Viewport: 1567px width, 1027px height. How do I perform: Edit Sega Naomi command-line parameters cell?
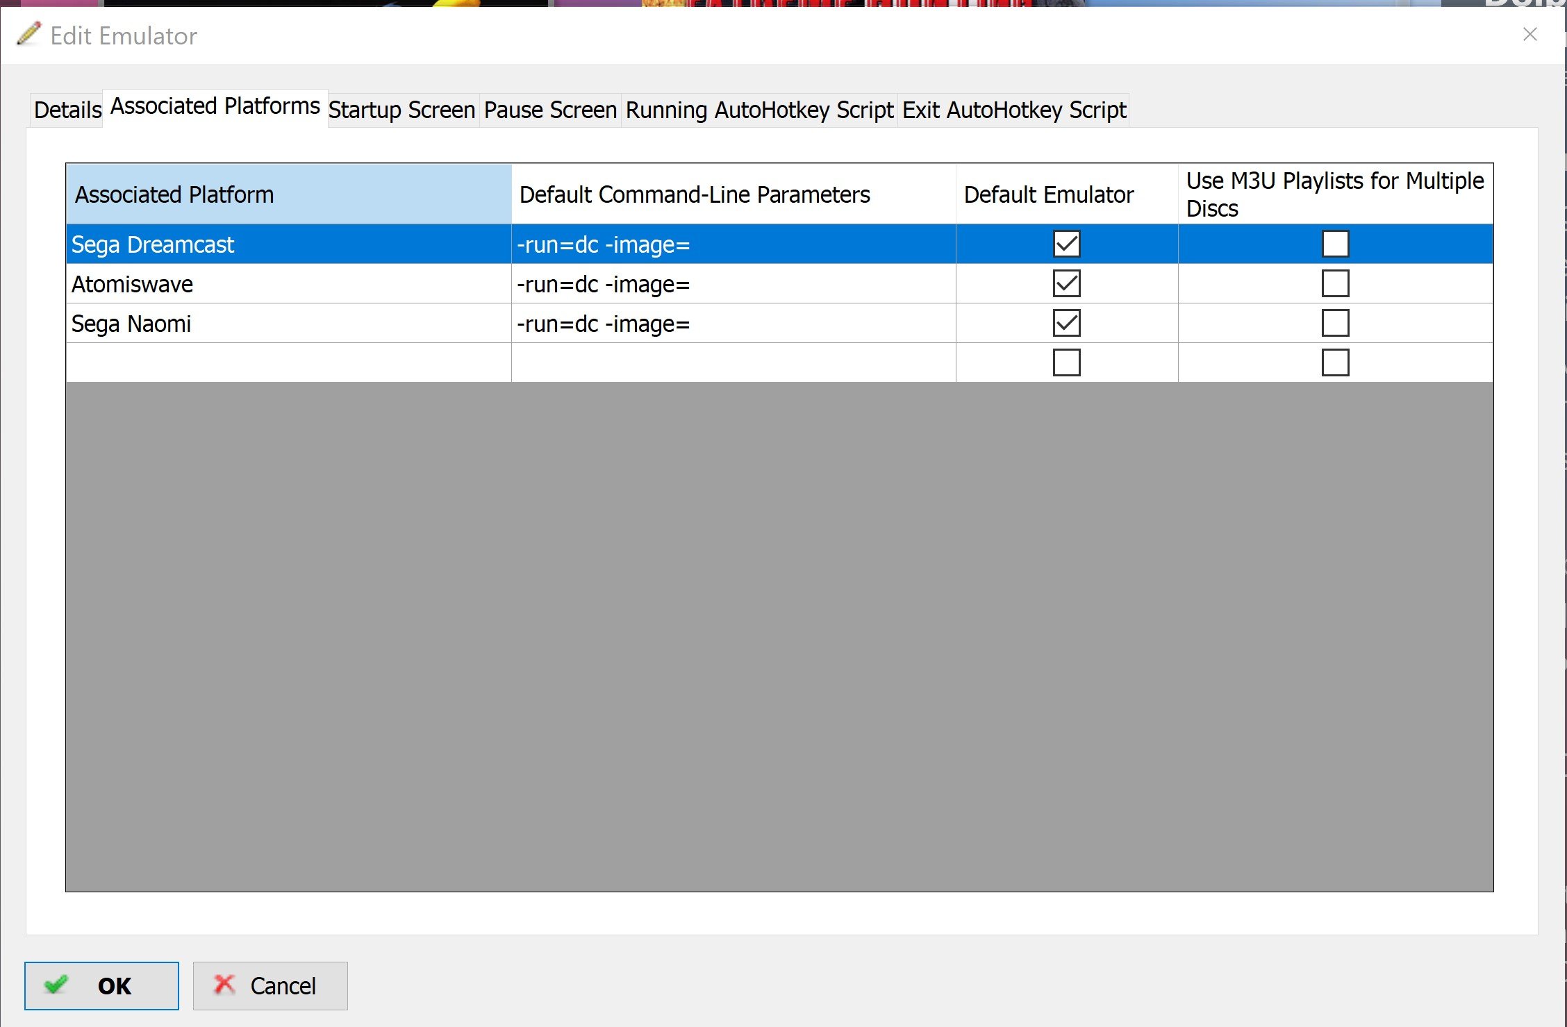tap(733, 324)
